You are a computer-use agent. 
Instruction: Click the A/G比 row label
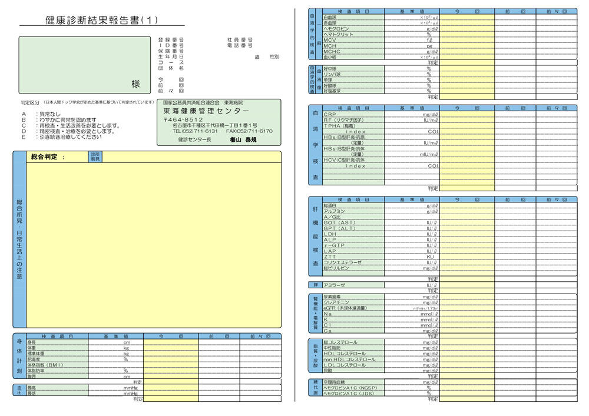pos(332,217)
